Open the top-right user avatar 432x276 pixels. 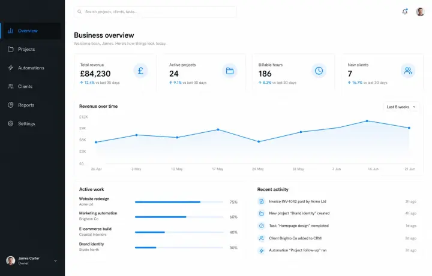pyautogui.click(x=420, y=12)
